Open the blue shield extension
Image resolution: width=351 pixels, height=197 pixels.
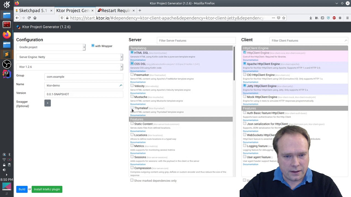pos(328,18)
